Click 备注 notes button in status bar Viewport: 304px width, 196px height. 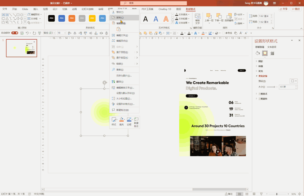(x=229, y=194)
